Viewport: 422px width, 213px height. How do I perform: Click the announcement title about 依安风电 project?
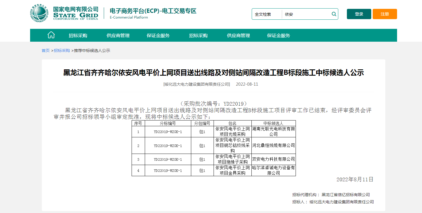[213, 73]
